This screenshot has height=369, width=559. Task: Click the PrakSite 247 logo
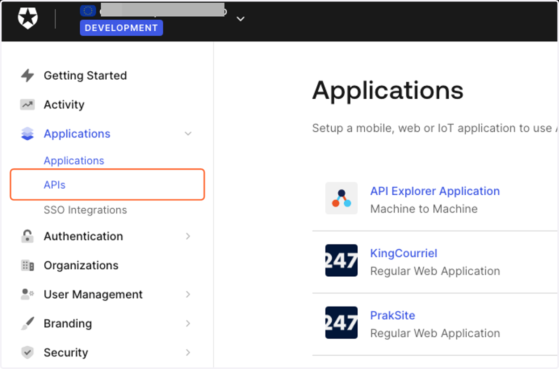pyautogui.click(x=341, y=322)
